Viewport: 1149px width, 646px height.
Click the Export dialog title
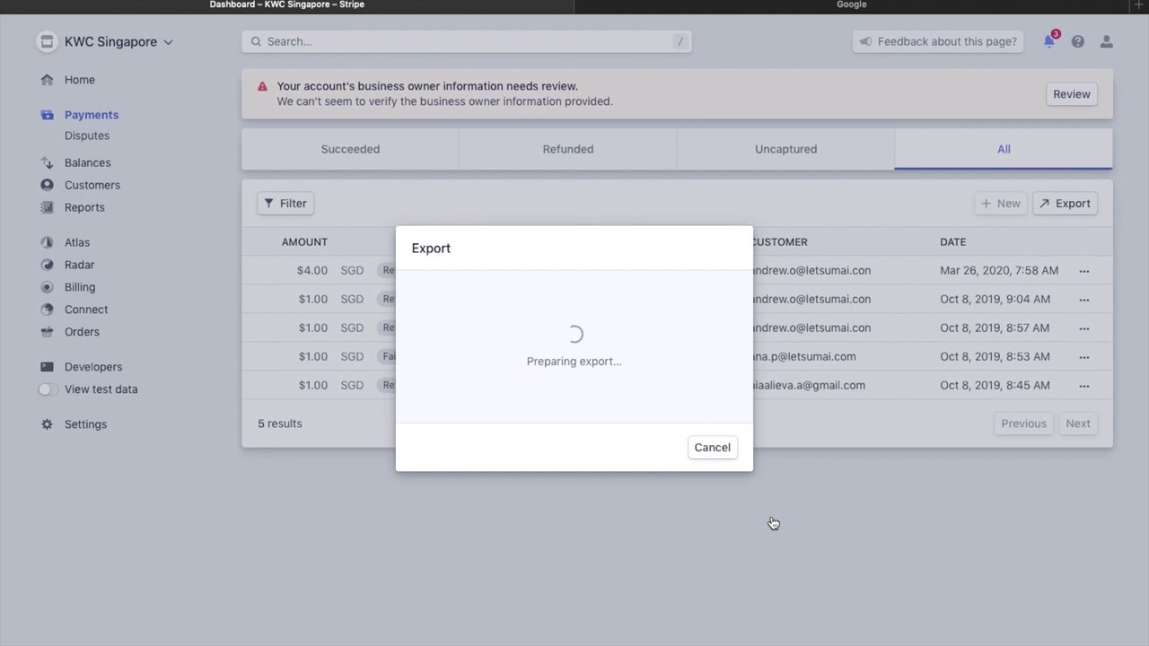[431, 248]
